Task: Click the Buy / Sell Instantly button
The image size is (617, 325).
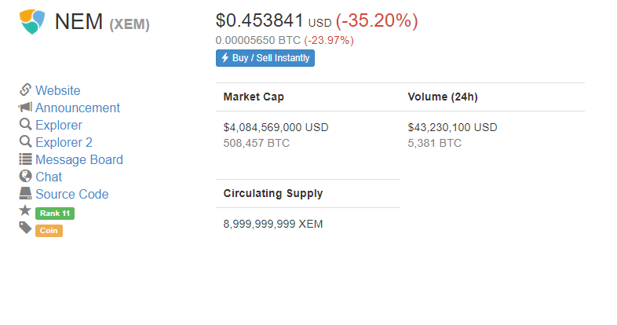Action: coord(265,58)
